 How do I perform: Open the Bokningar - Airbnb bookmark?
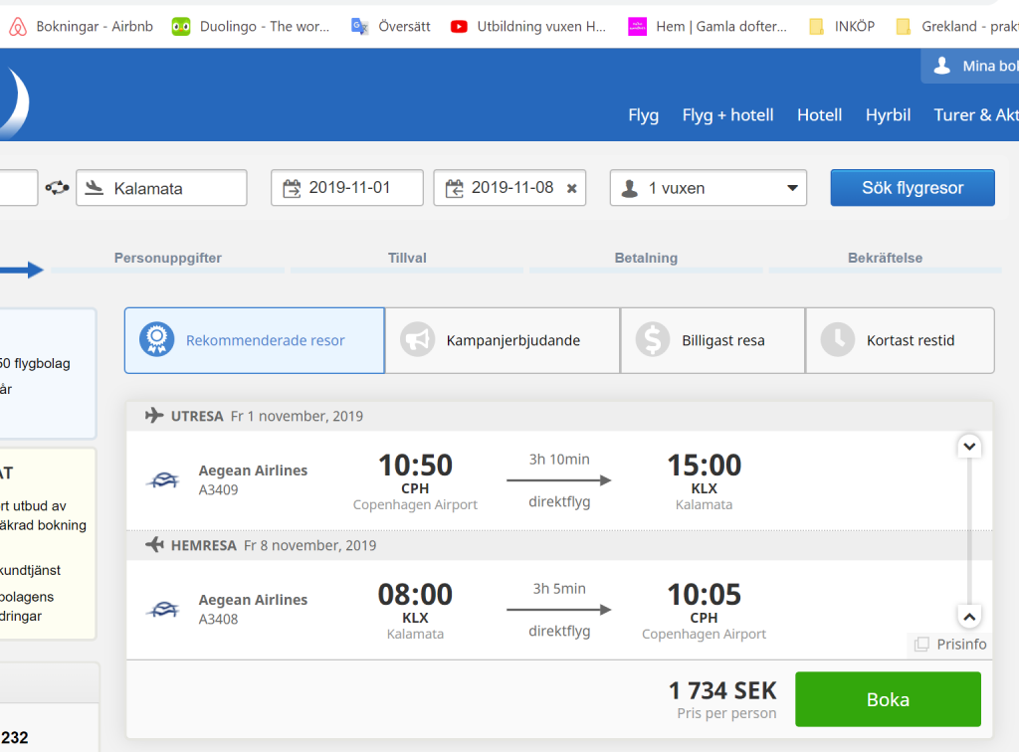pos(82,27)
